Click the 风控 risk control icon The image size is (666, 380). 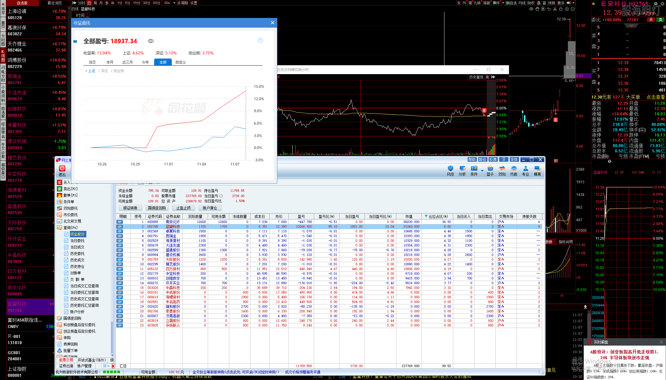coord(450,171)
